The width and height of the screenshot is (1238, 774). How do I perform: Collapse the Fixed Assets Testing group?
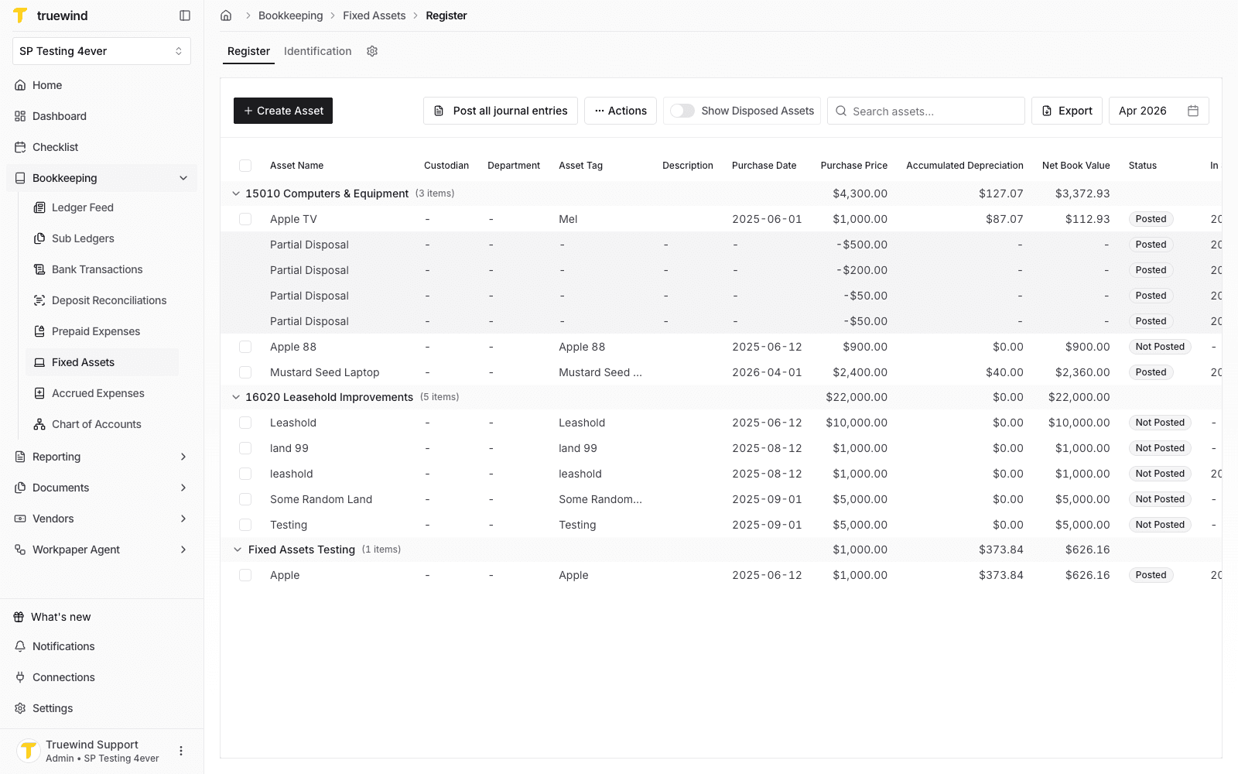[238, 550]
